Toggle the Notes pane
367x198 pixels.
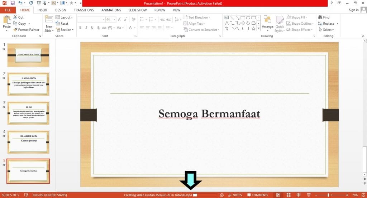point(235,195)
